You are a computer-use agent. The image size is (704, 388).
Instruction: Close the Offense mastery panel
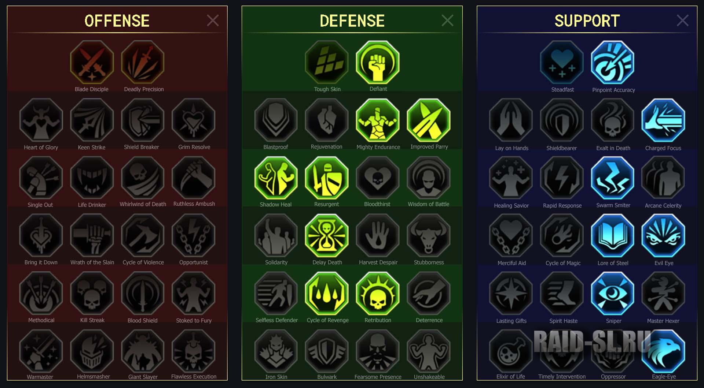pyautogui.click(x=213, y=20)
